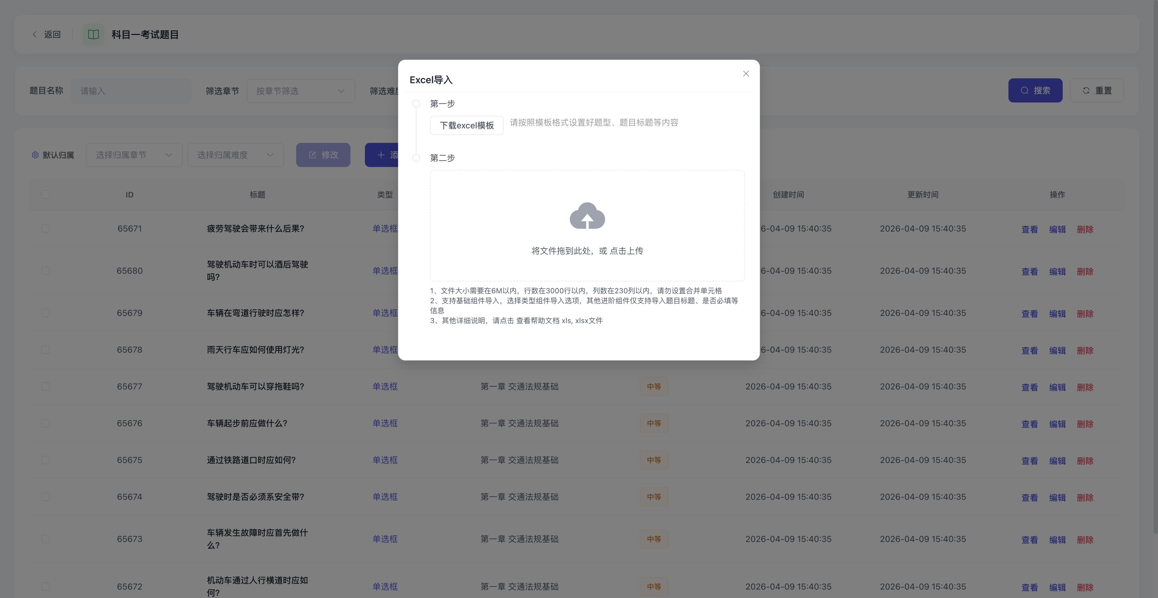Close the Excel导入 dialog
1158x598 pixels.
pyautogui.click(x=746, y=74)
